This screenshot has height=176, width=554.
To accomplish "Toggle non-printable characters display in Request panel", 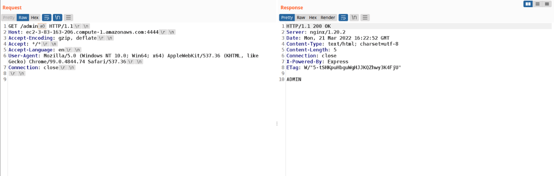I will [58, 17].
